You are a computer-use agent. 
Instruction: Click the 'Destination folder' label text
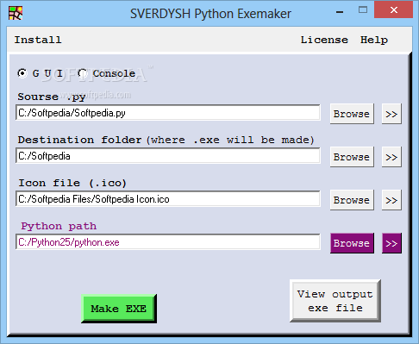point(79,140)
